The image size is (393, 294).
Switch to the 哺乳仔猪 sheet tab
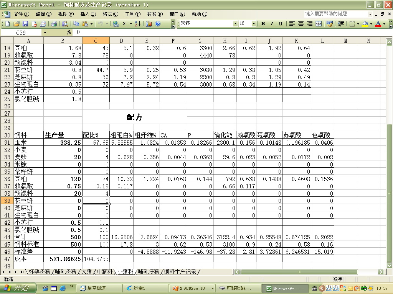tap(149, 272)
